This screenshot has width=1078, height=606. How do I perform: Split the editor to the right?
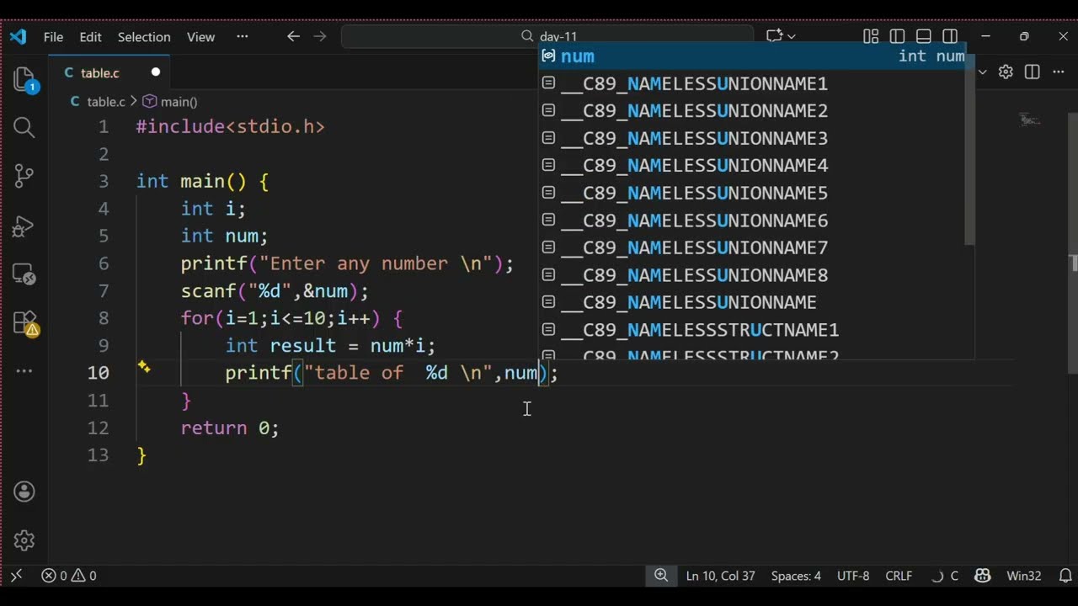tap(1033, 72)
